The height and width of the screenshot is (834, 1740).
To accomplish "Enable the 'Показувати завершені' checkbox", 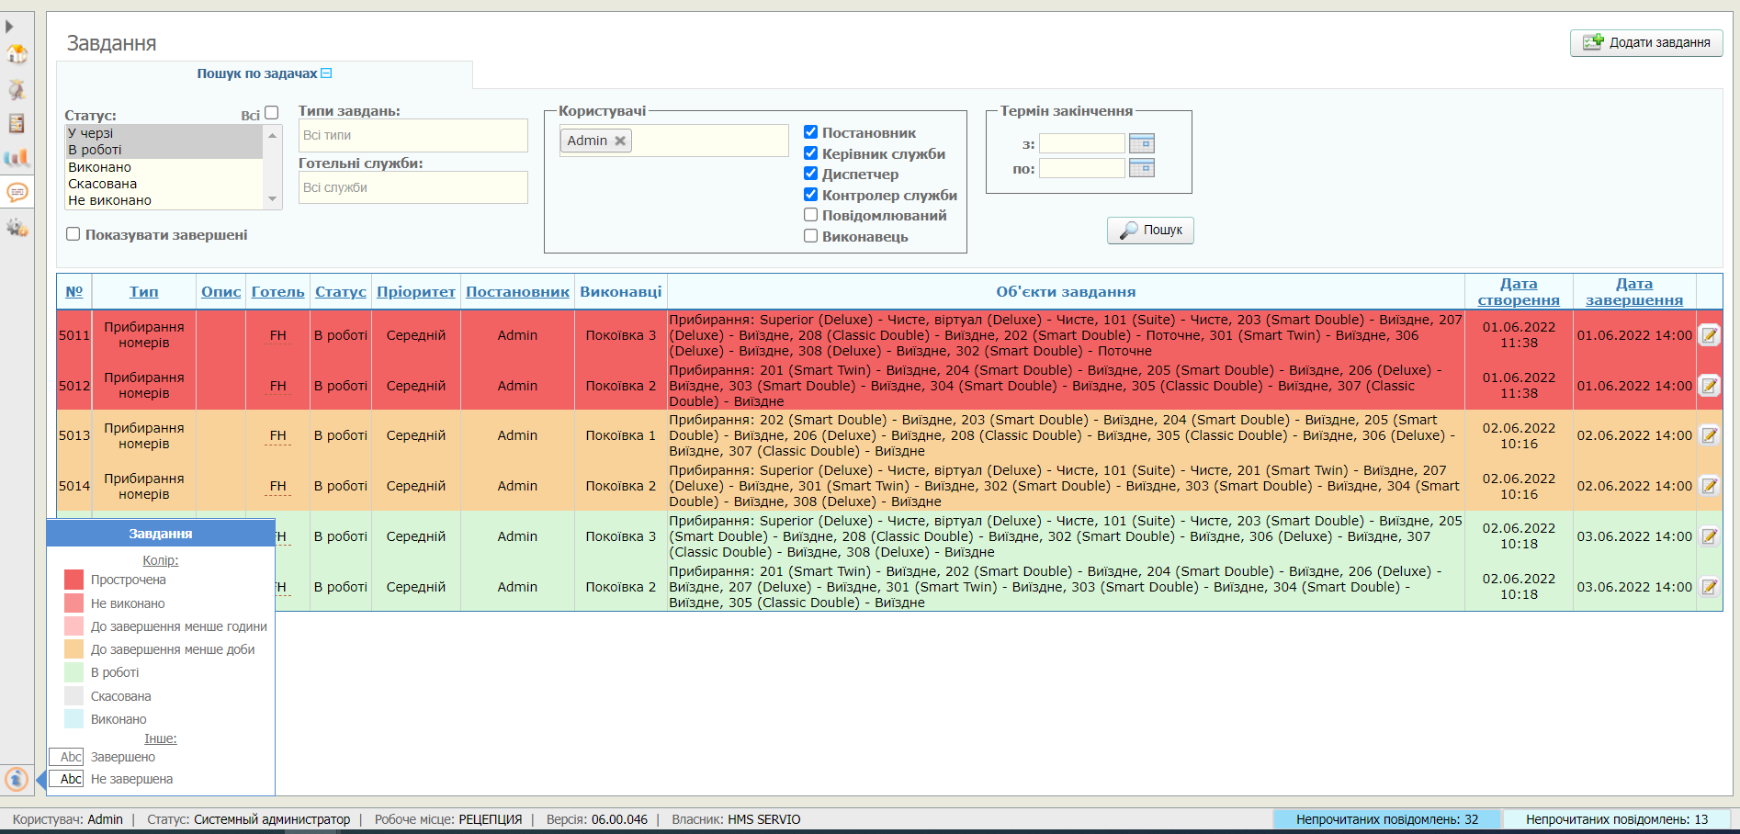I will 73,234.
